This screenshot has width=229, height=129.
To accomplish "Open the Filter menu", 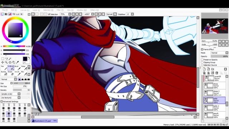I will pos(60,10).
